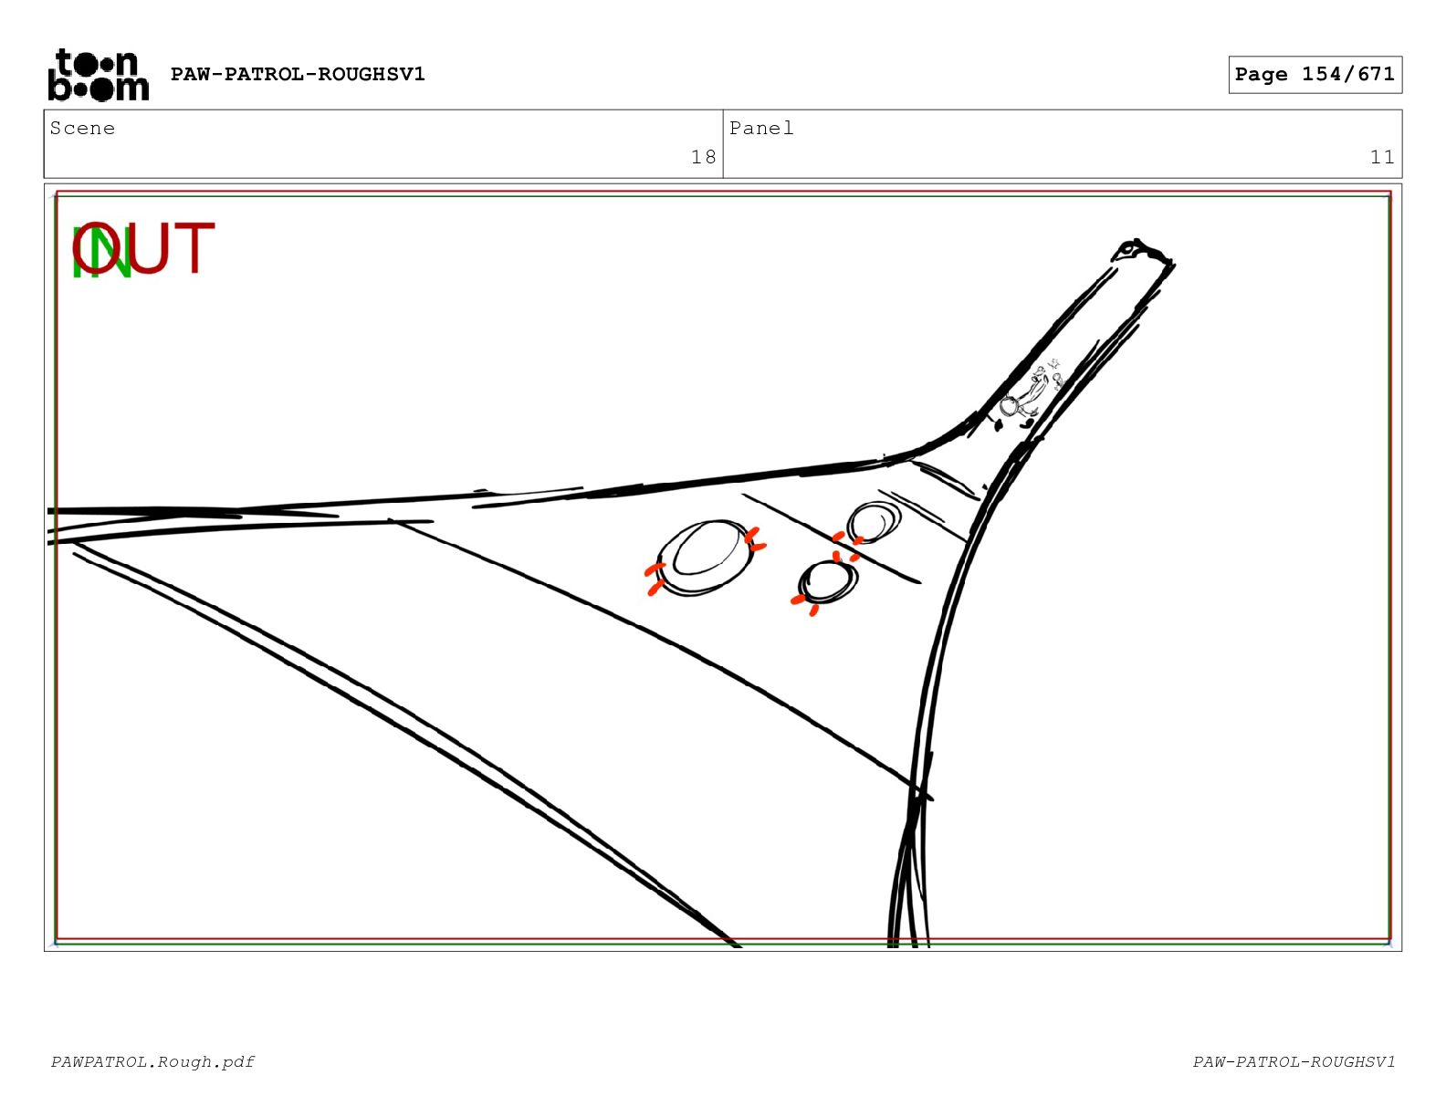Screen dimensions: 1446x1117
Task: Click the Toon Boom logo
Action: click(x=98, y=75)
